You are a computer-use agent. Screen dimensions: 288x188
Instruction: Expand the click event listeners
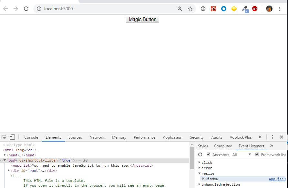click(199, 162)
